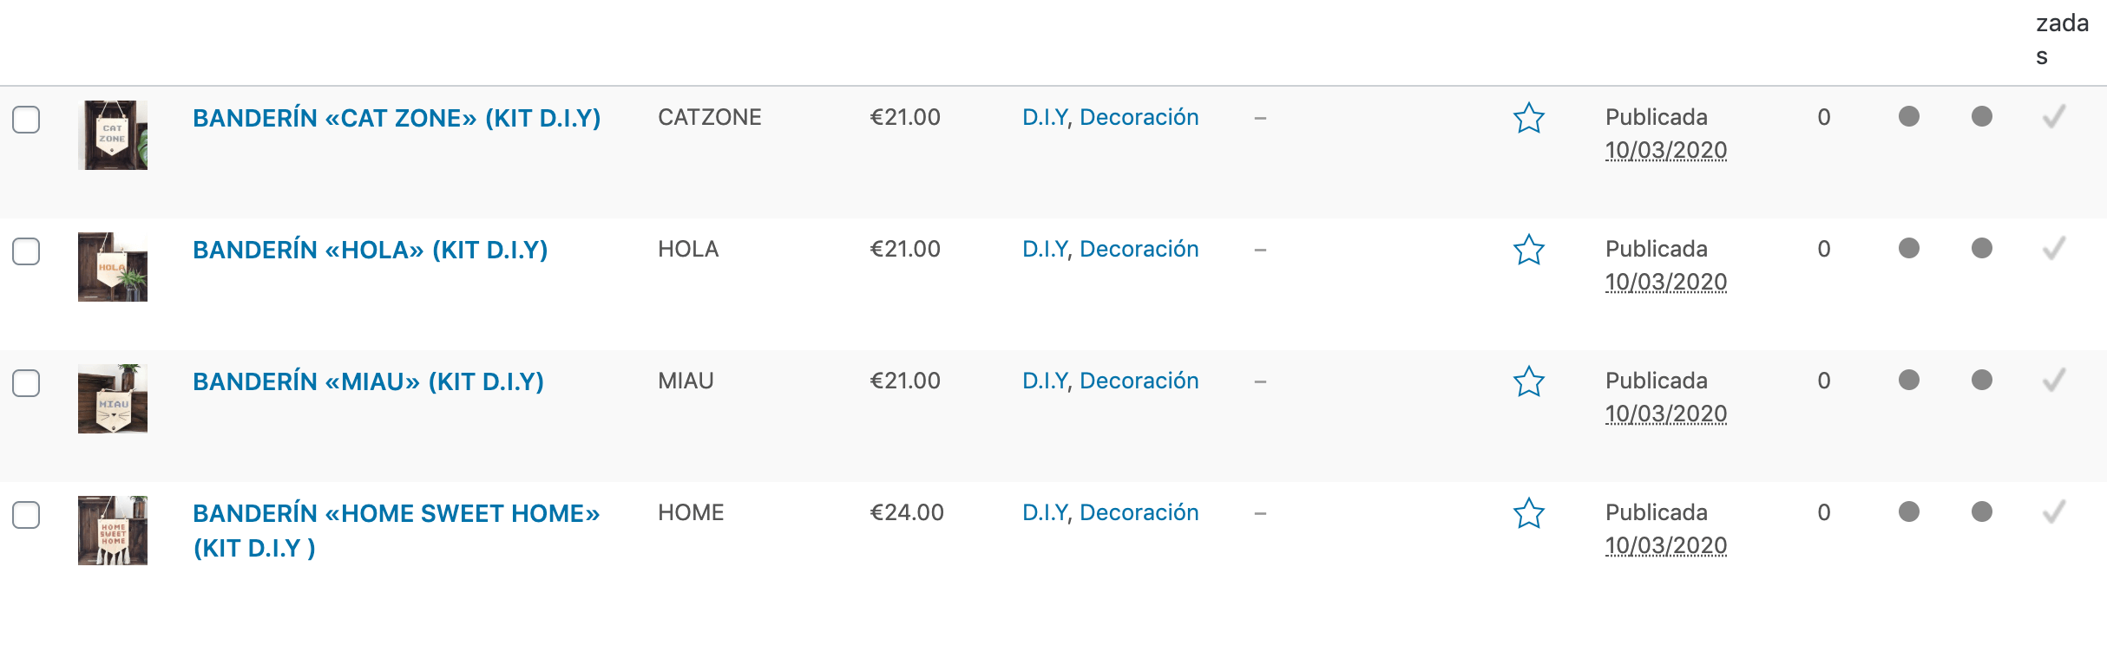Image resolution: width=2107 pixels, height=645 pixels.
Task: Star the Miau banderín as featured
Action: tap(1529, 381)
